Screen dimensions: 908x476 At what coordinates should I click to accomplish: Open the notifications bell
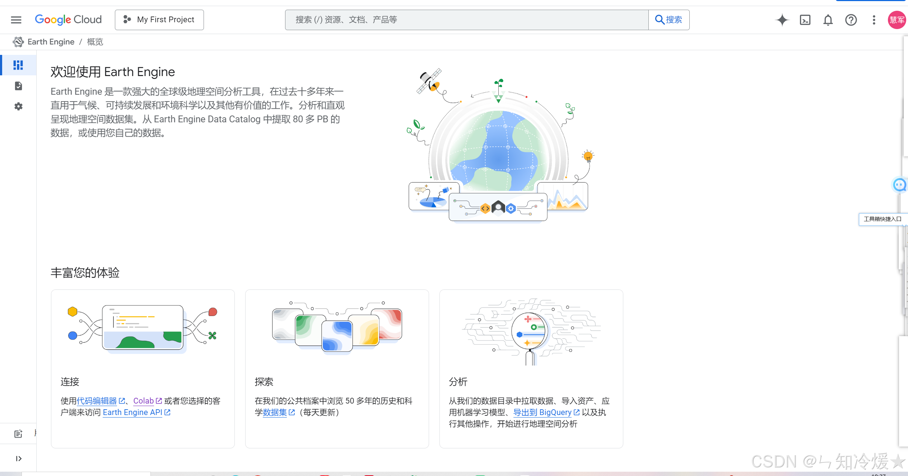[828, 20]
